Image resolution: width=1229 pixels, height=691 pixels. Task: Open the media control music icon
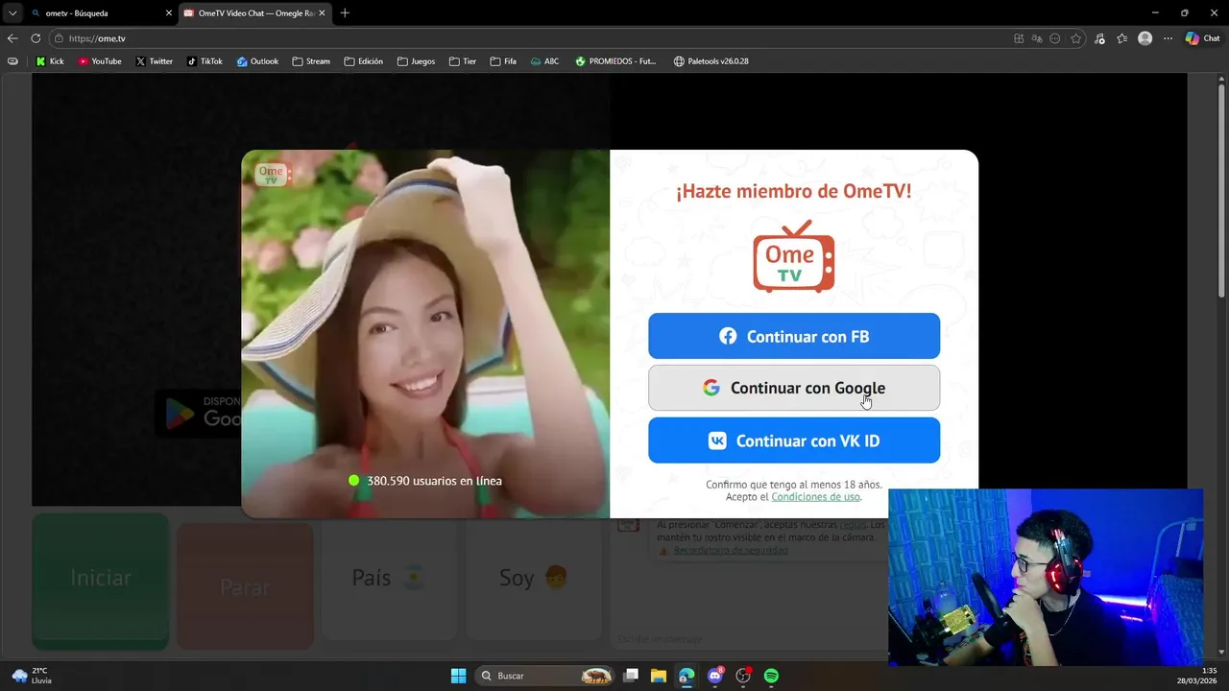coord(1099,38)
